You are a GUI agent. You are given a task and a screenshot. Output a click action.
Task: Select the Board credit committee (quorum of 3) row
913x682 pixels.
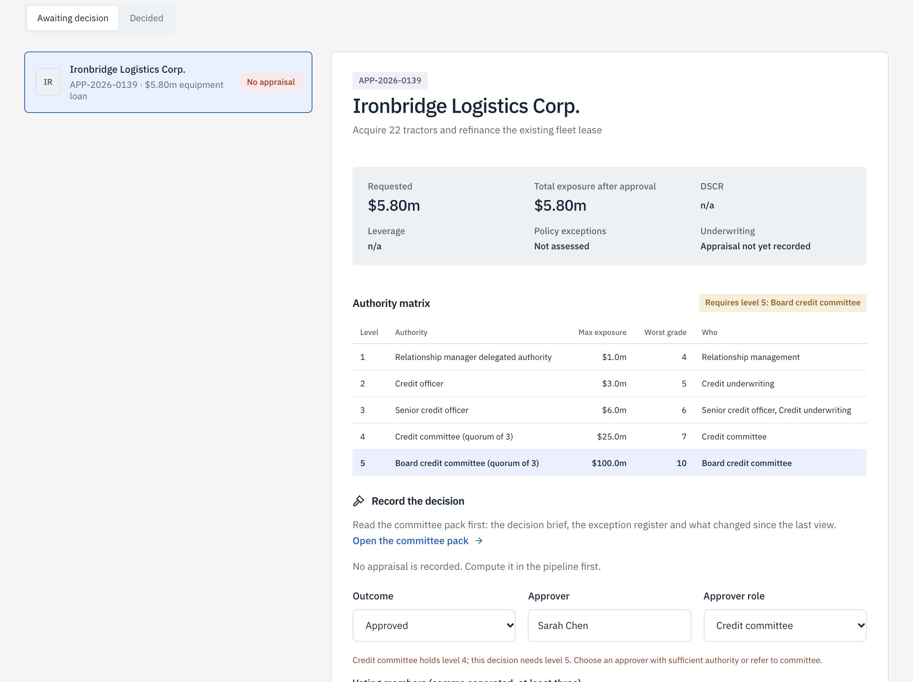pos(609,463)
